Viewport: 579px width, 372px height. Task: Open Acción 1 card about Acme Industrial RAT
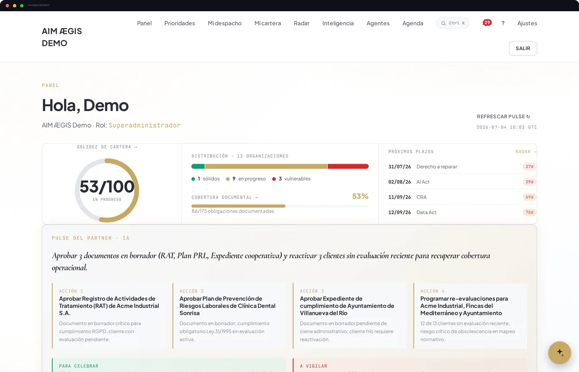click(109, 316)
